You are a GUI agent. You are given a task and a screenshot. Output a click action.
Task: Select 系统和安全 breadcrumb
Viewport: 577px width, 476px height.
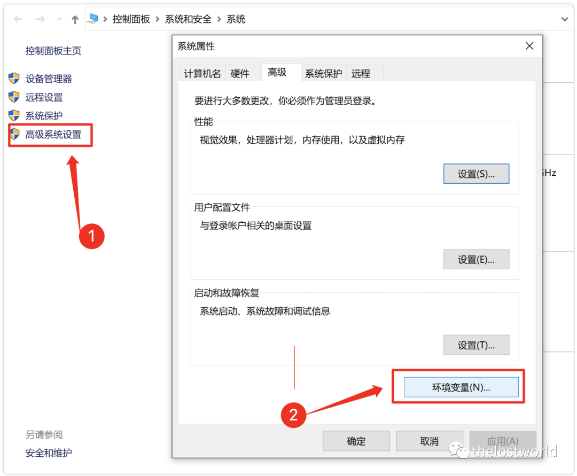point(188,19)
